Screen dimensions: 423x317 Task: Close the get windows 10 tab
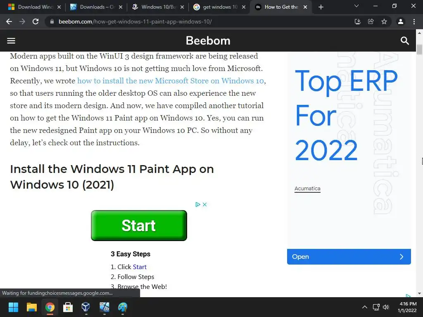[x=244, y=7]
